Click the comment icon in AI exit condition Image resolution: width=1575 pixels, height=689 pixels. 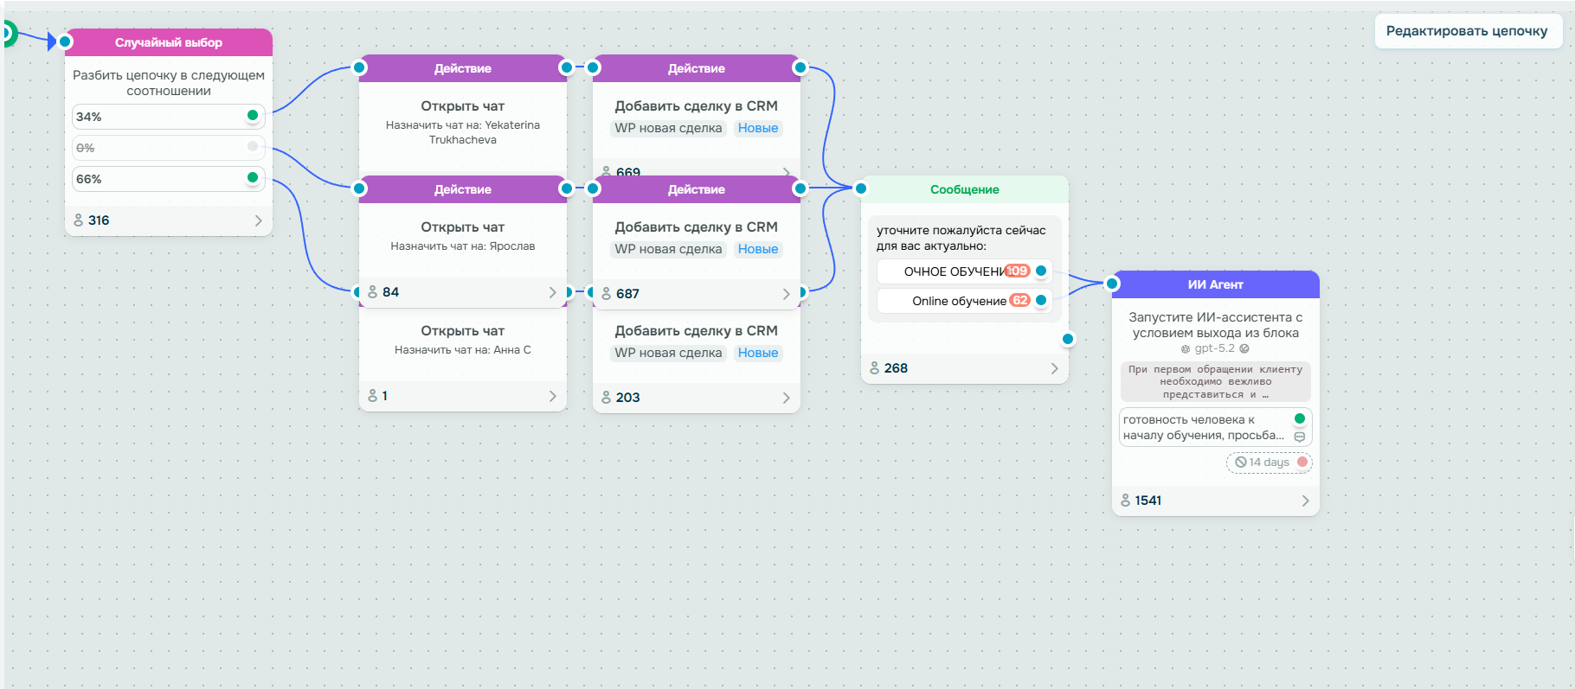tap(1299, 437)
